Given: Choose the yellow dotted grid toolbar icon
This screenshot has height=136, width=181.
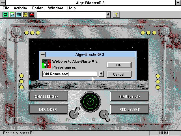Looking at the screenshot, I should [x=25, y=15].
